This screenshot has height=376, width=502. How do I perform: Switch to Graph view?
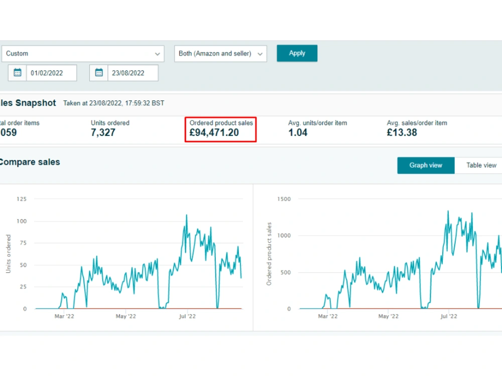coord(426,165)
